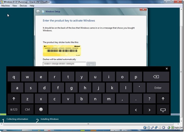Tap the i key on the touch keyboard

point(109,77)
